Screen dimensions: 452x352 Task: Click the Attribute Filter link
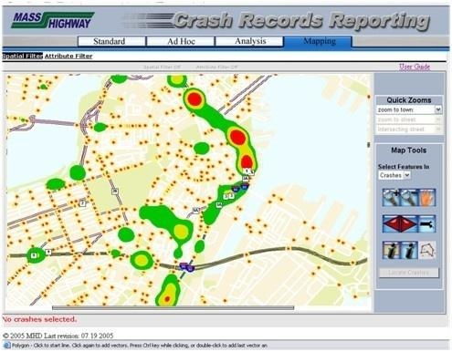point(68,57)
